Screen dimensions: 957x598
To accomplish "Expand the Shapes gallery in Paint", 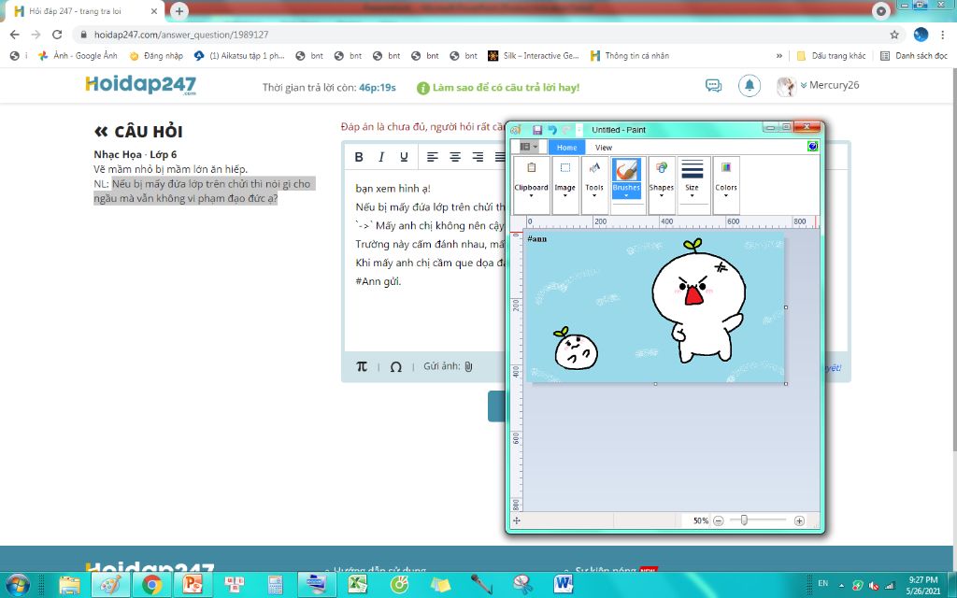I will click(x=662, y=185).
